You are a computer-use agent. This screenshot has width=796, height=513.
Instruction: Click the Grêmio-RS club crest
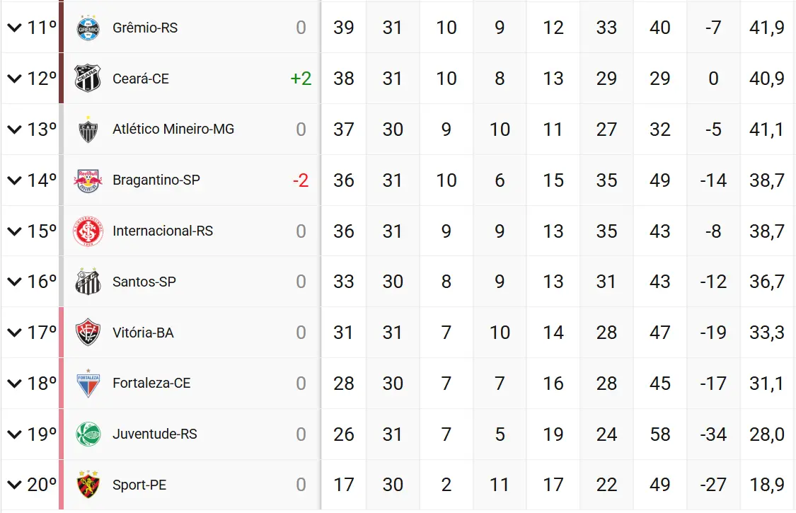click(x=88, y=28)
